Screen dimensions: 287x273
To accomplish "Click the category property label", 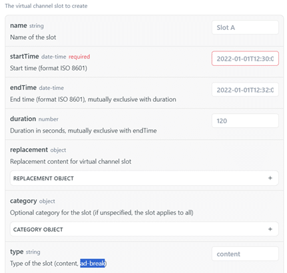I will (23, 201).
